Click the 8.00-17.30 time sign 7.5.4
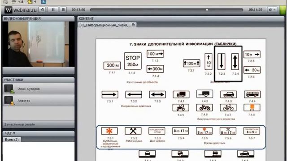 pos(181,131)
